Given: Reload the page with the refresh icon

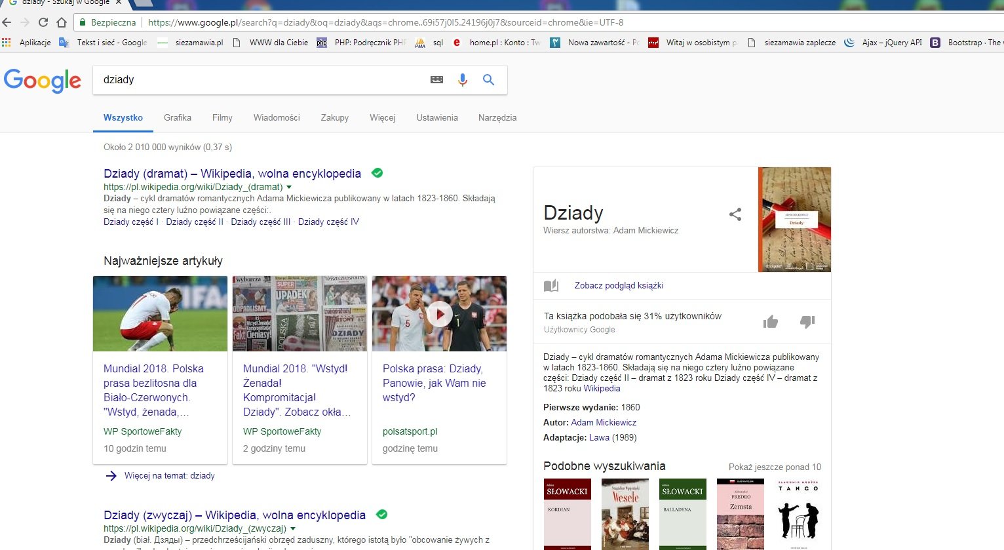Looking at the screenshot, I should coord(43,22).
